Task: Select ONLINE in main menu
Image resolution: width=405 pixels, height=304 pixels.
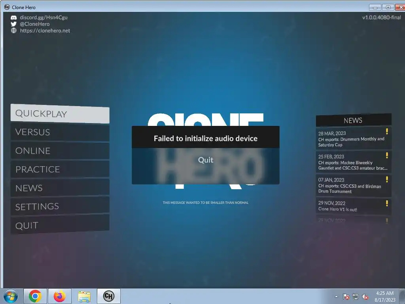Action: tap(60, 151)
